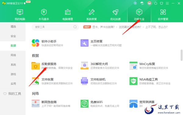Viewport: 183px width, 115px height.
Task: Click the 显卡、声卡出故障? link
Action: tap(103, 27)
